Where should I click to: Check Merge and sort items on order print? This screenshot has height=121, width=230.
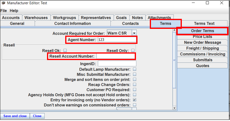pyautogui.click(x=135, y=79)
